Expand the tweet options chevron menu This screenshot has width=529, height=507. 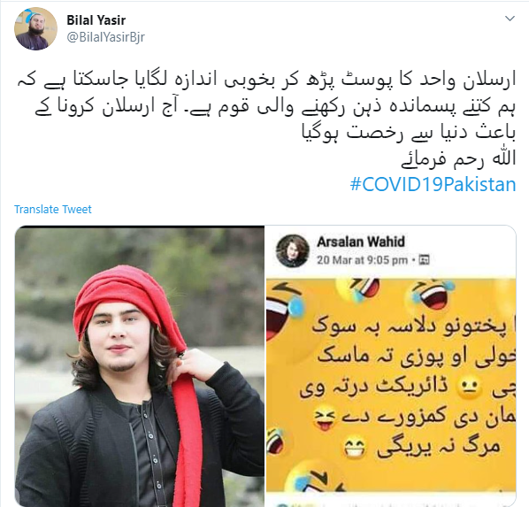click(x=510, y=19)
